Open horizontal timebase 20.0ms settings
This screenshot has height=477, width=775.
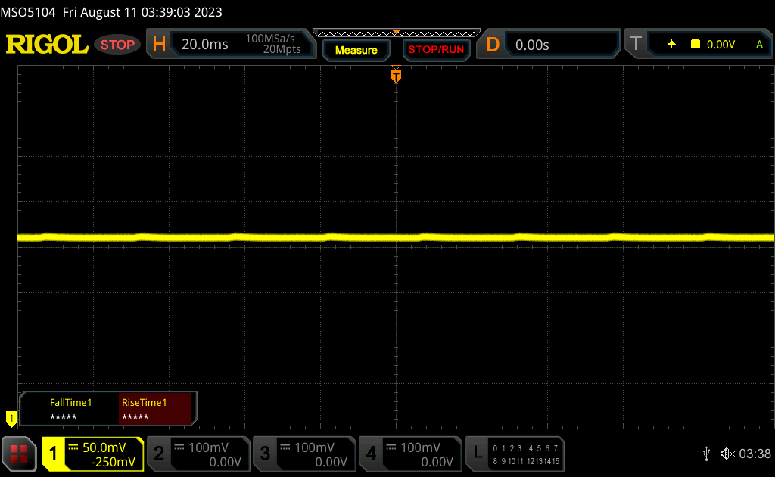(231, 45)
